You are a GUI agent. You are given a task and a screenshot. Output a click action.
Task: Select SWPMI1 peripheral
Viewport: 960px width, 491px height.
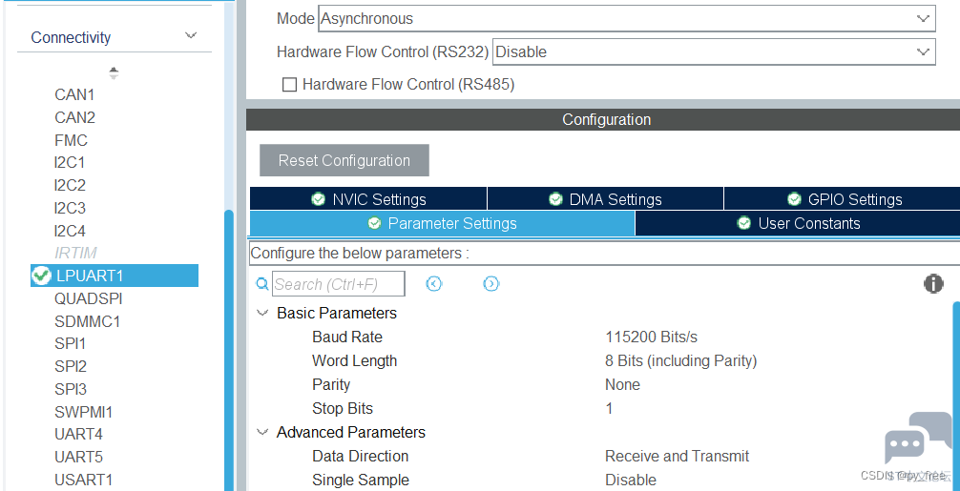pos(83,412)
